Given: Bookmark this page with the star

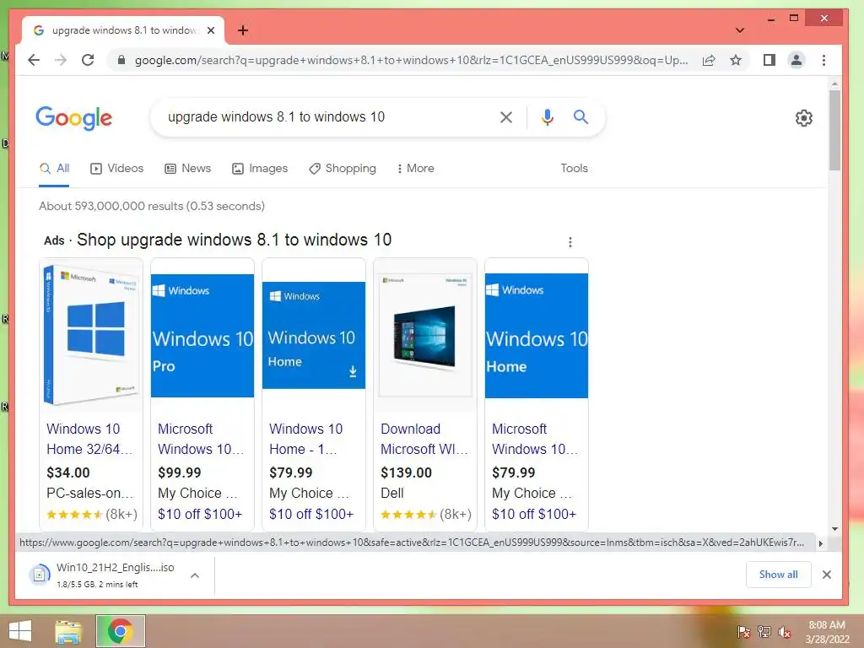Looking at the screenshot, I should tap(736, 60).
